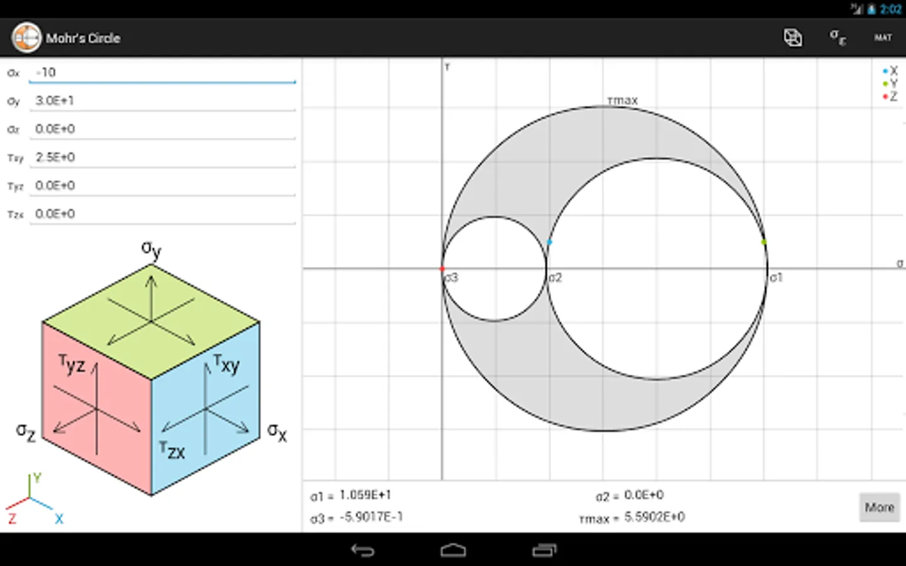Click the More button
The width and height of the screenshot is (906, 566).
click(880, 507)
